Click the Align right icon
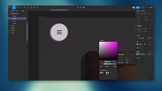 142,13
